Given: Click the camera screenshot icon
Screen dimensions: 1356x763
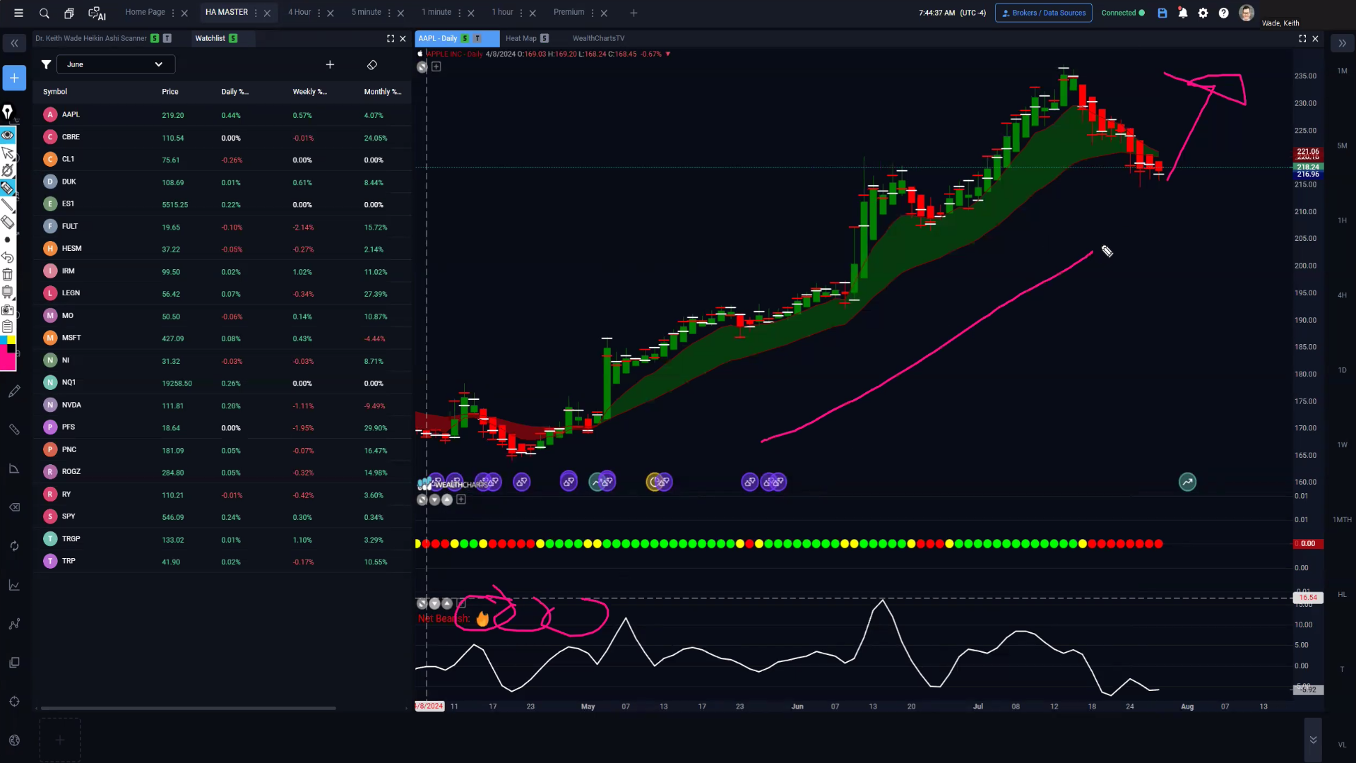Looking at the screenshot, I should pyautogui.click(x=8, y=309).
